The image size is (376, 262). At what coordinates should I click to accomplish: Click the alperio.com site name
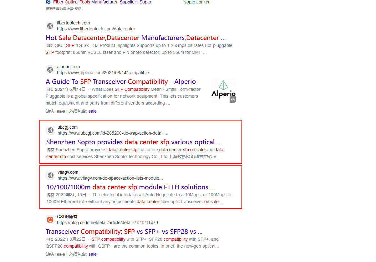tap(68, 67)
